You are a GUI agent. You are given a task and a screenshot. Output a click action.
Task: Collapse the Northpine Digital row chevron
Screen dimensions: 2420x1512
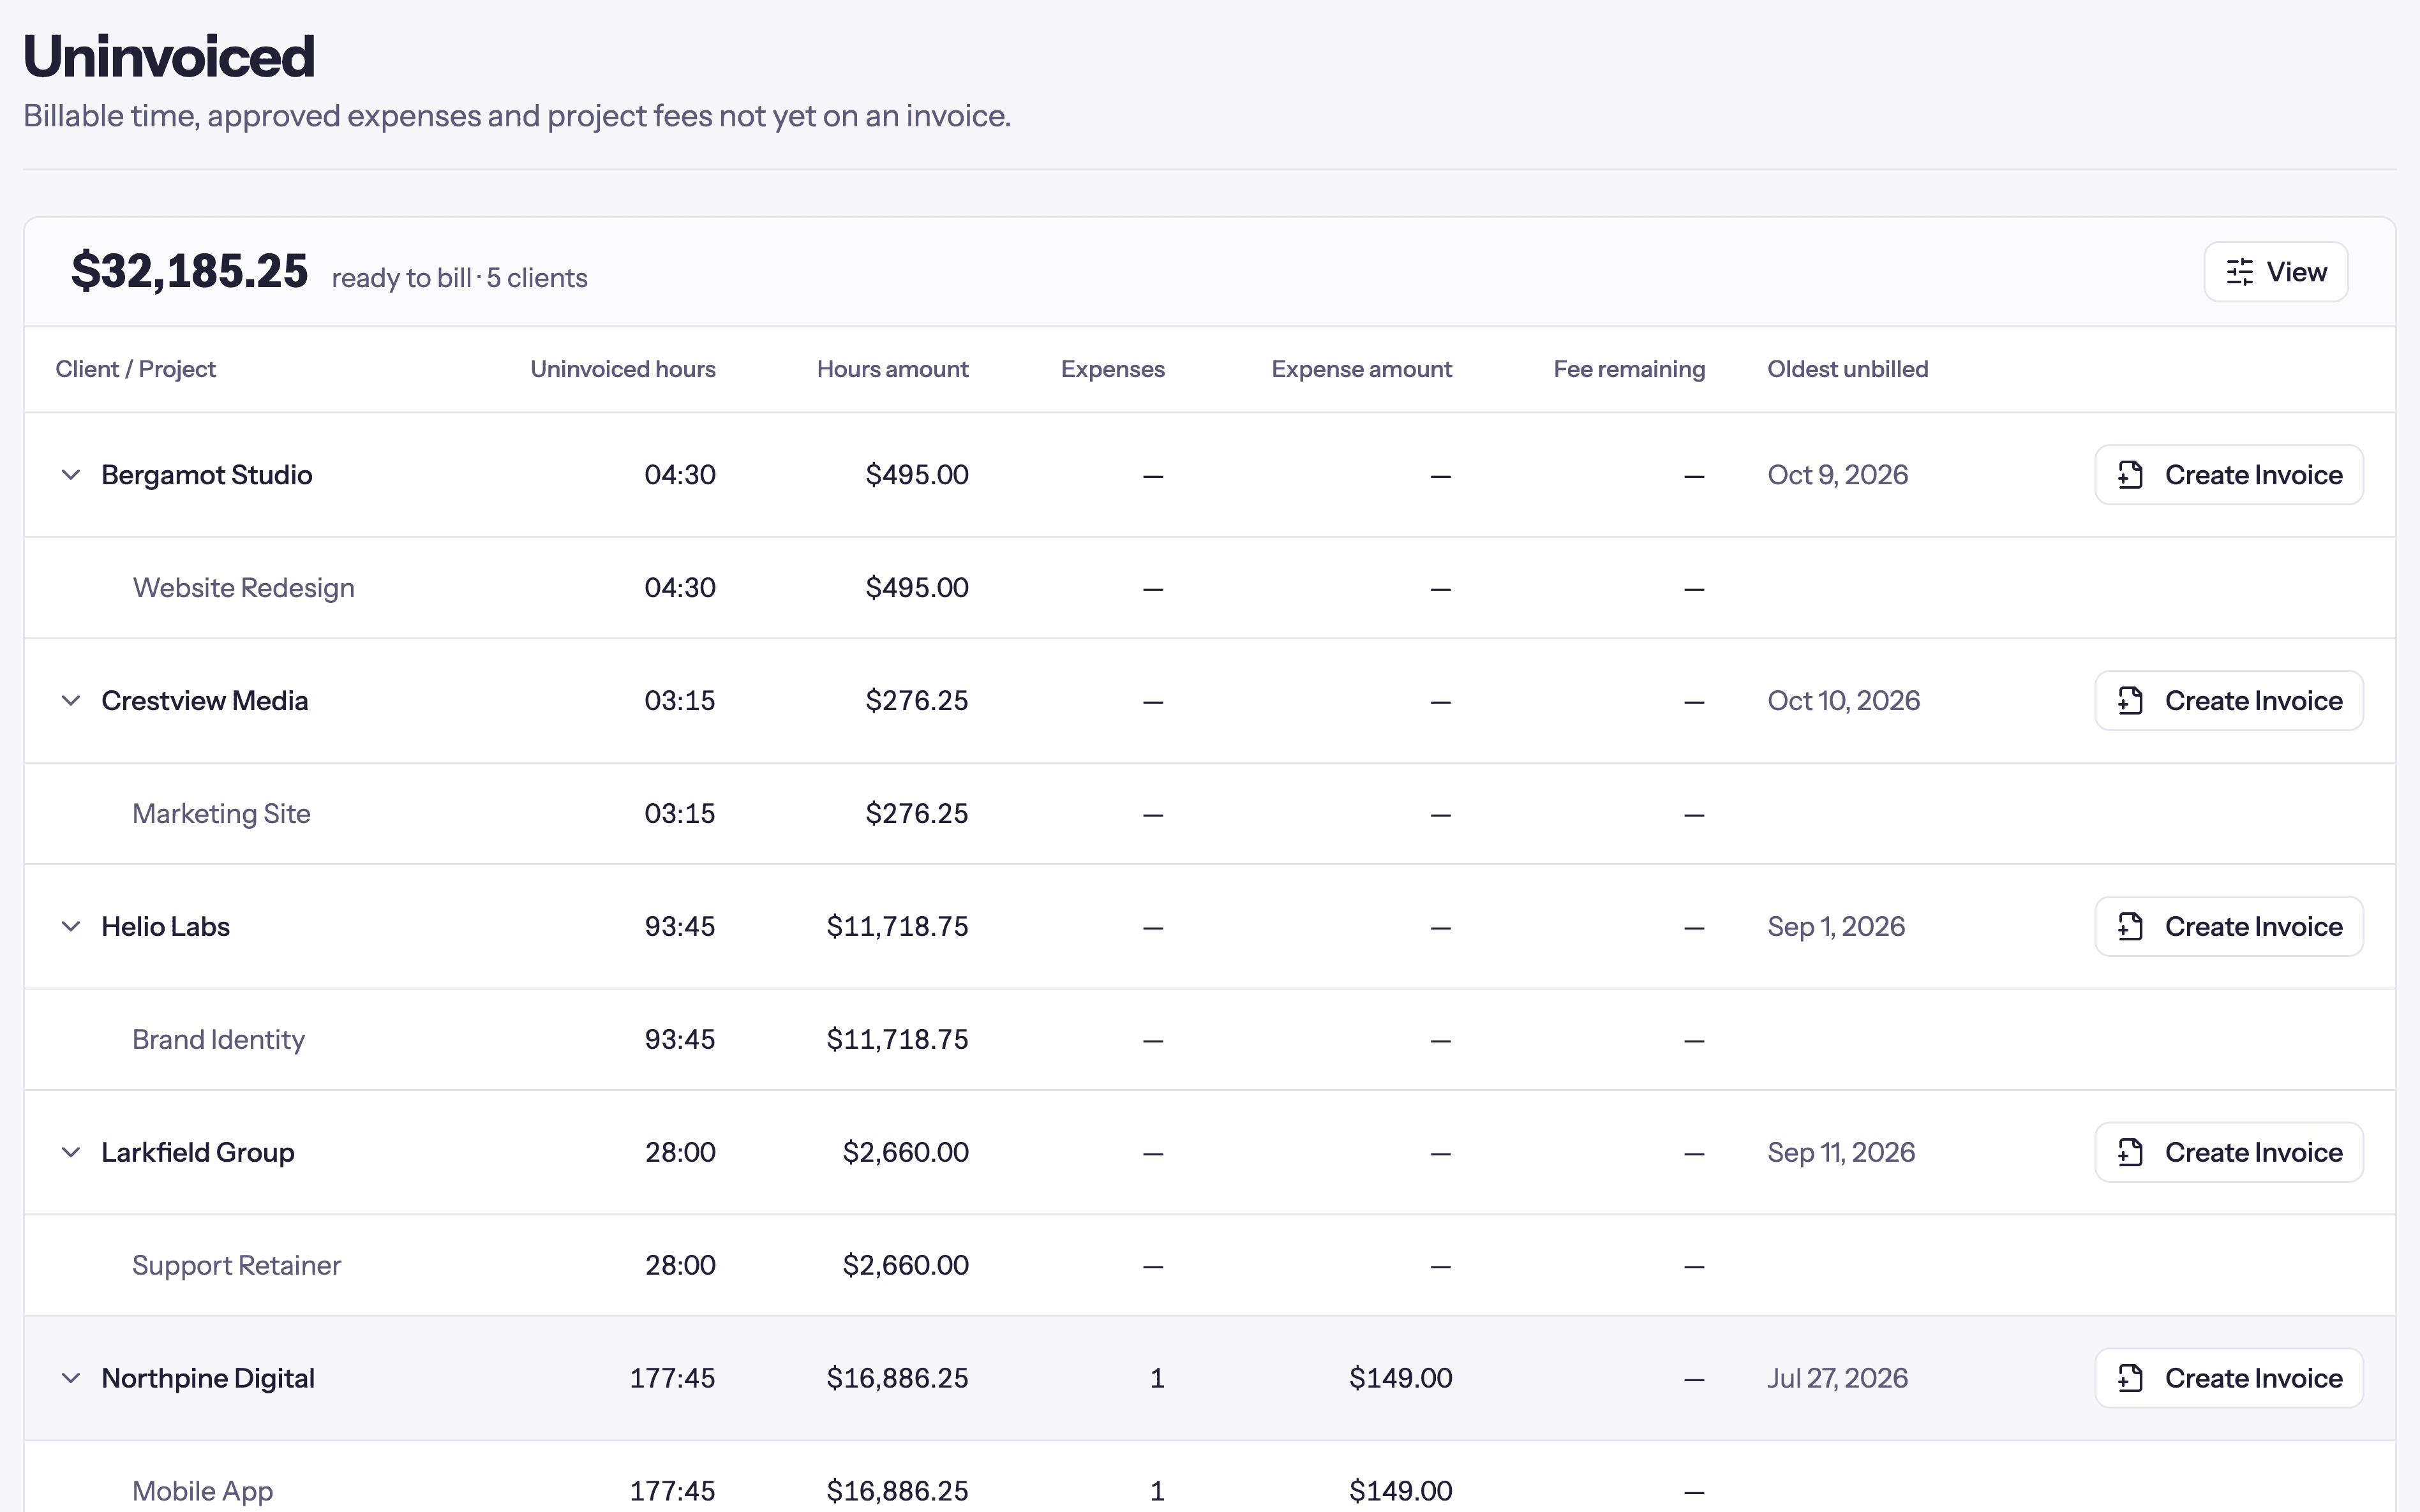70,1379
